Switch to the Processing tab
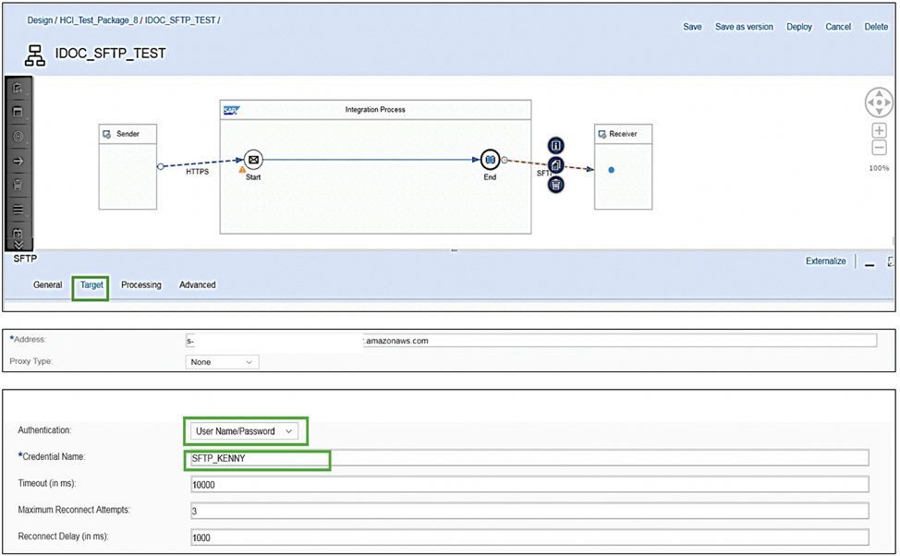 click(140, 284)
